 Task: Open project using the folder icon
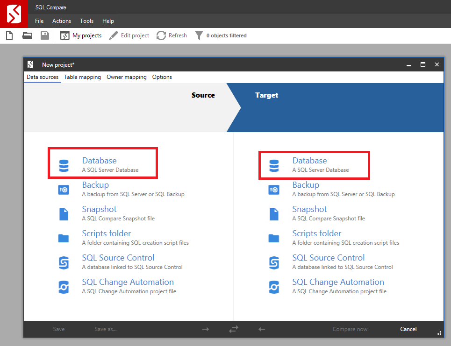click(27, 35)
